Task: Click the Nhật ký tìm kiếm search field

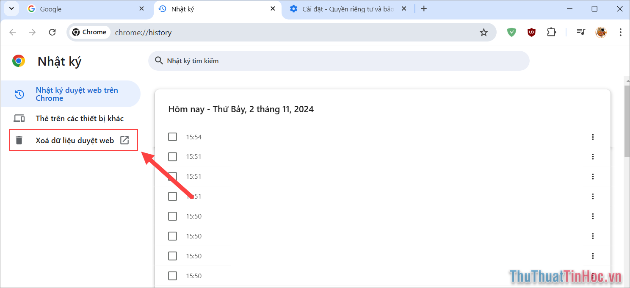Action: click(339, 61)
